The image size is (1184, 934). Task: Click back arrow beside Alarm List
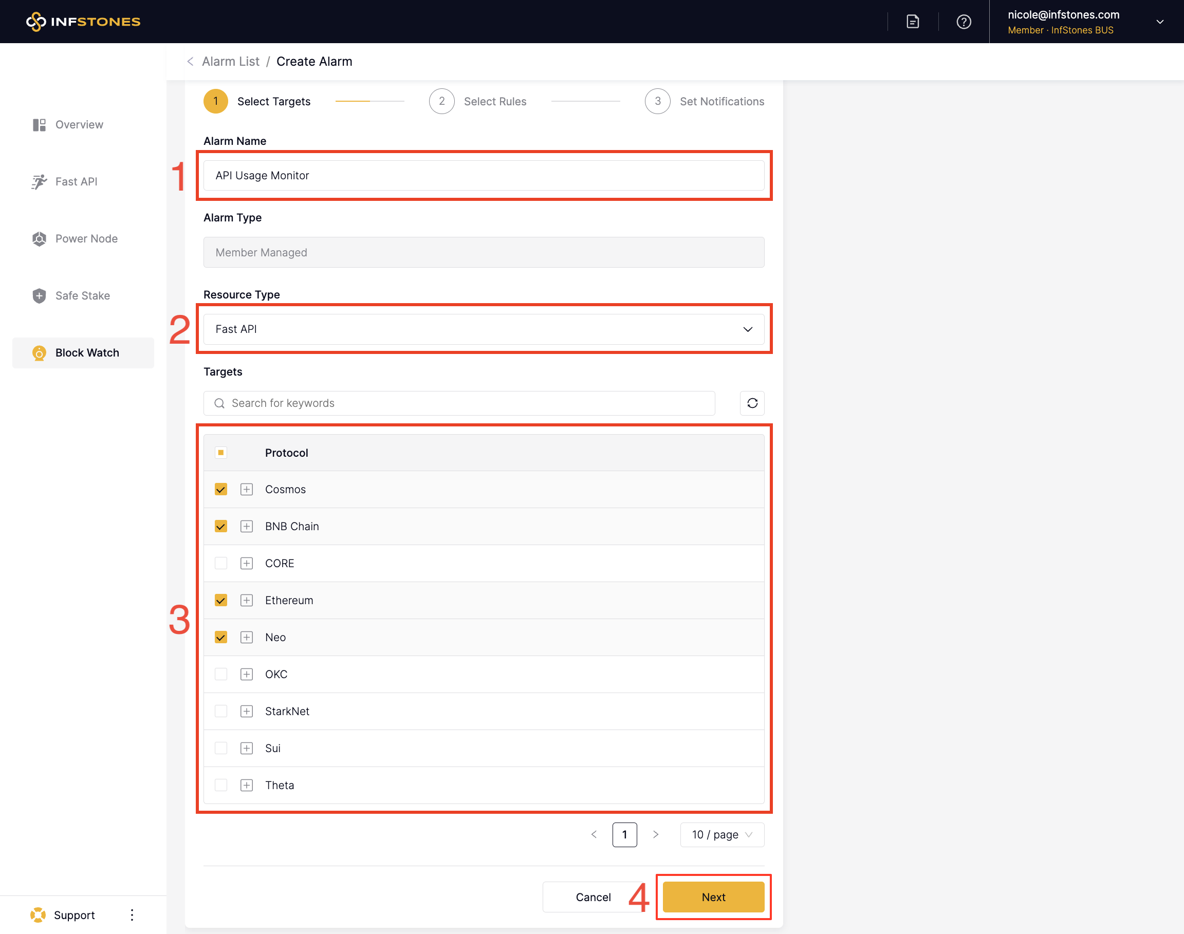click(190, 61)
